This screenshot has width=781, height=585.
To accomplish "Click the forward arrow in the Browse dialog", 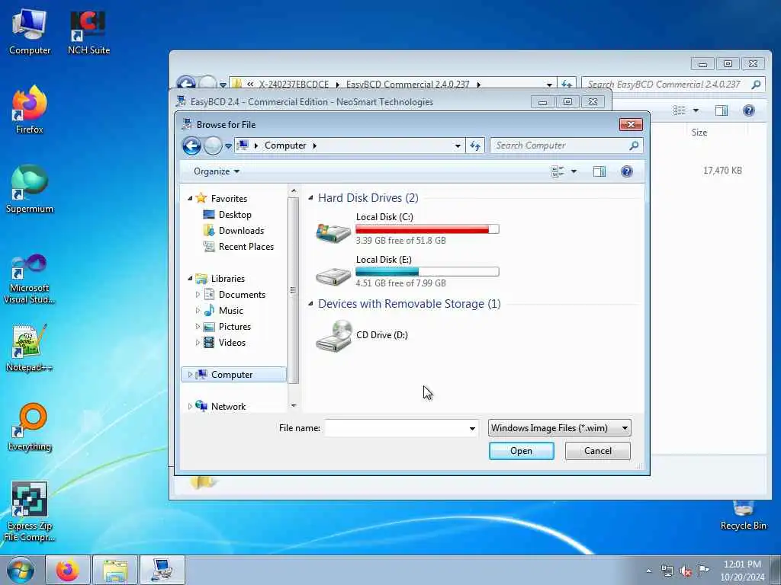I will 213,145.
